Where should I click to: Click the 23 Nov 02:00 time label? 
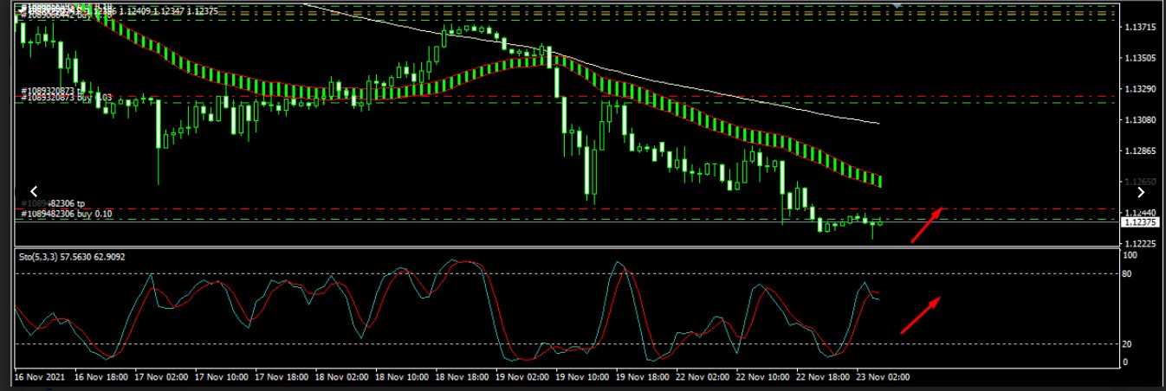[x=882, y=377]
